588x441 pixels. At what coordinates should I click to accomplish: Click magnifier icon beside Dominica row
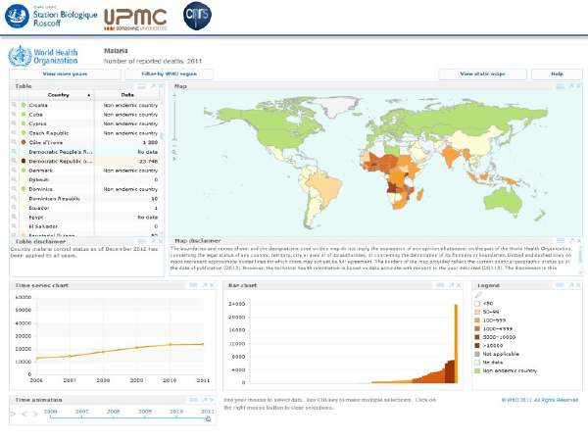[x=14, y=189]
